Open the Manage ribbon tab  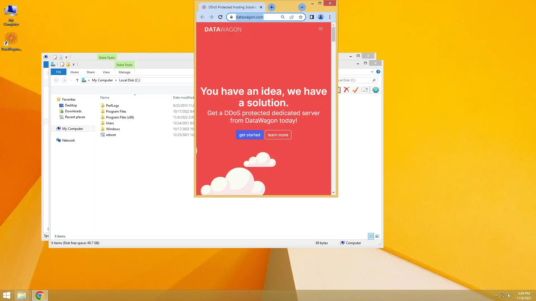pyautogui.click(x=124, y=72)
